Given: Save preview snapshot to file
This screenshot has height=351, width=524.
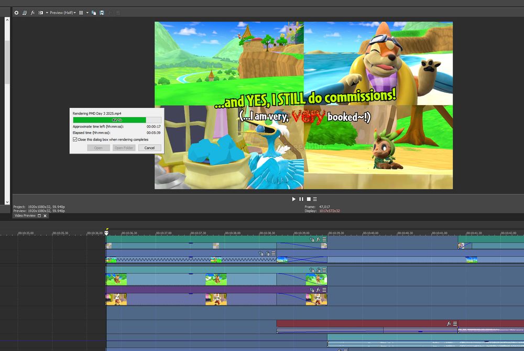Looking at the screenshot, I should point(102,13).
